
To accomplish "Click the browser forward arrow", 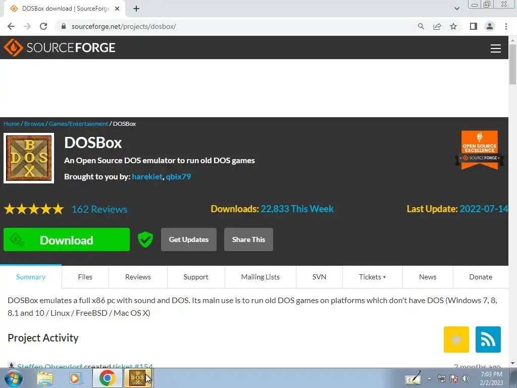I will pyautogui.click(x=27, y=26).
